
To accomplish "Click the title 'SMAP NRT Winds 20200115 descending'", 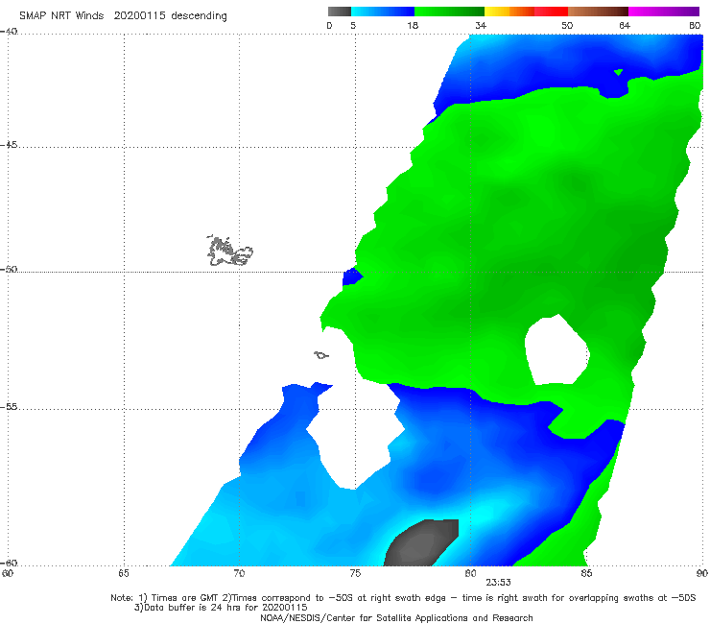I will click(123, 15).
